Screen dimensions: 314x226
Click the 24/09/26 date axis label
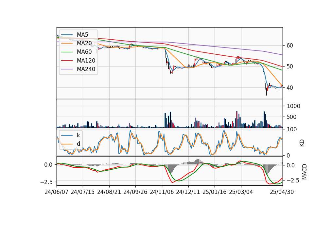pyautogui.click(x=135, y=192)
